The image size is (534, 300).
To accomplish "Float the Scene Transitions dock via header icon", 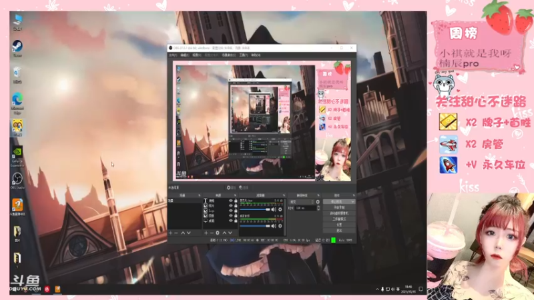I will point(318,195).
